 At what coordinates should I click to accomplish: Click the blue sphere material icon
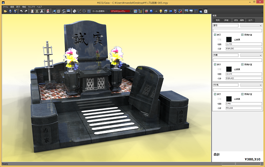[x=151, y=11]
